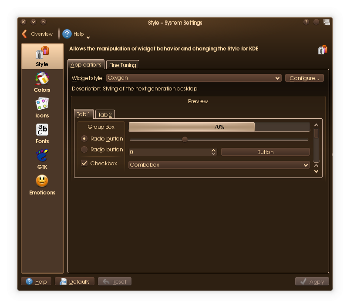
Task: Select preview Tab 1
Action: [84, 114]
